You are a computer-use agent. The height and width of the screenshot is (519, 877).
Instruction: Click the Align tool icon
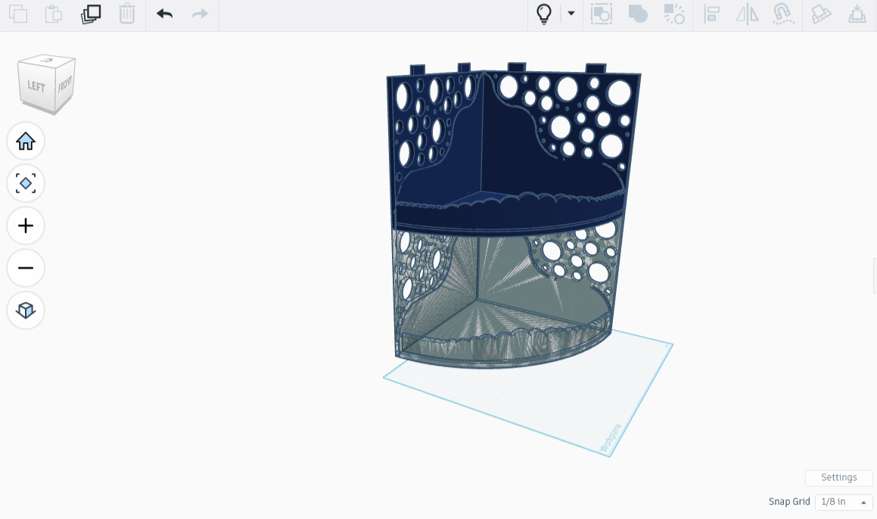(x=711, y=14)
